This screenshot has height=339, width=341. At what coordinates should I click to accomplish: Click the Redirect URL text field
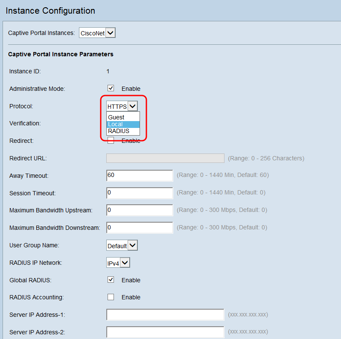(165, 158)
